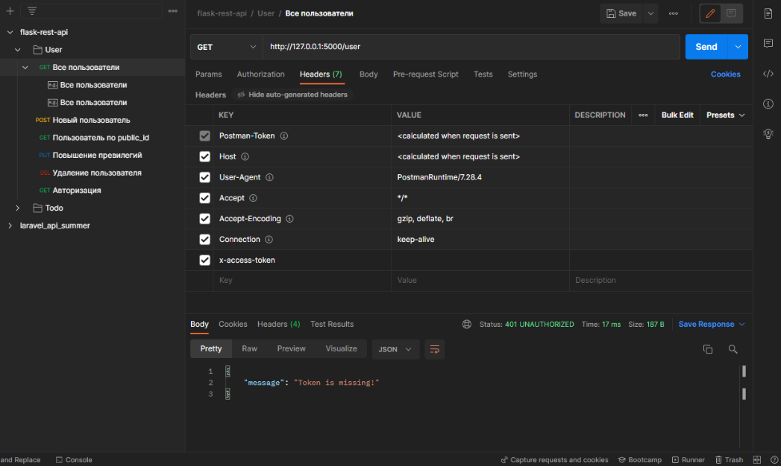Search the response with the magnifier icon
This screenshot has width=781, height=466.
(x=733, y=349)
